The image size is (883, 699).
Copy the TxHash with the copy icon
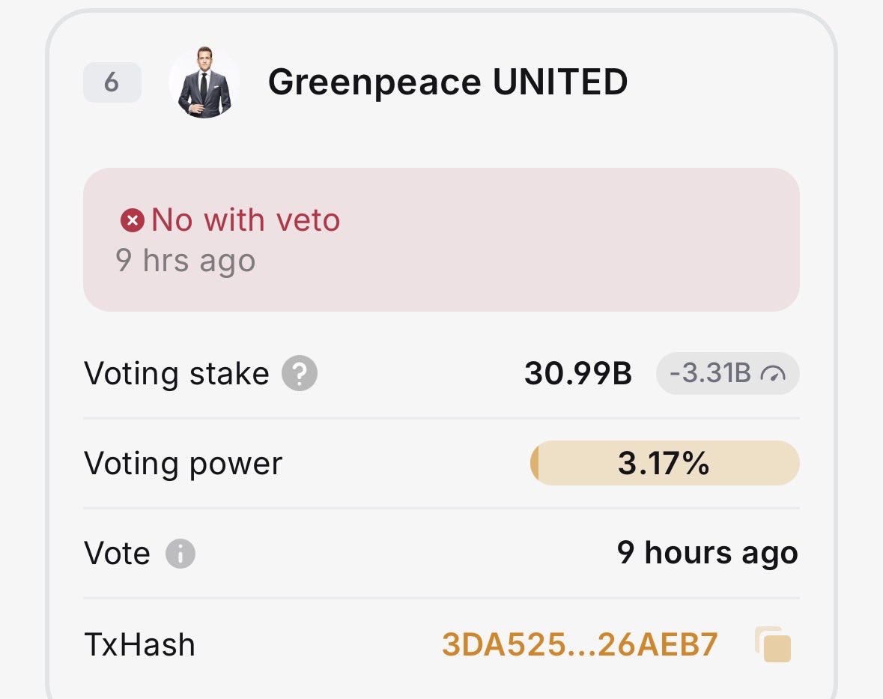click(x=774, y=644)
